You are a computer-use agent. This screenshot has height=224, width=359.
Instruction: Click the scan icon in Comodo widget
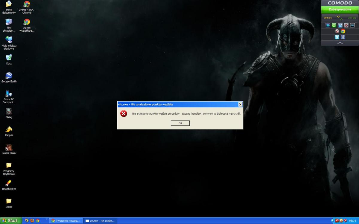[x=328, y=25]
